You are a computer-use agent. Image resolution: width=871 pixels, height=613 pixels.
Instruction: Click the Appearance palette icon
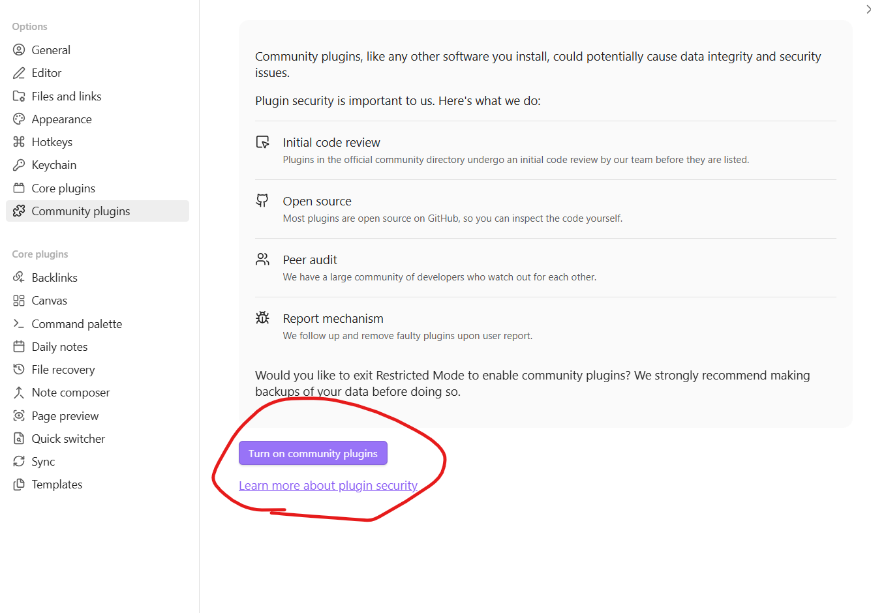(x=19, y=119)
